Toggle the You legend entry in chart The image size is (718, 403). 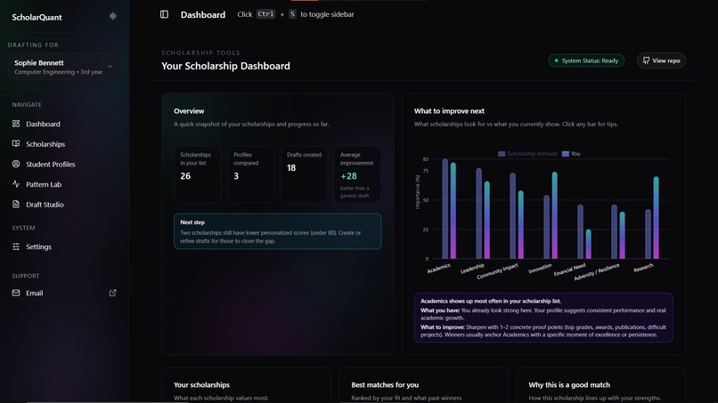[571, 154]
